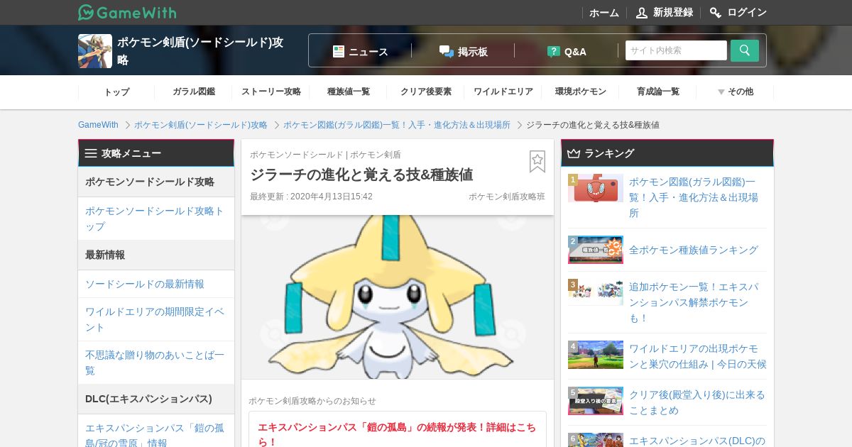Image resolution: width=852 pixels, height=447 pixels.
Task: Open the ガラル図鑑 navigation tab
Action: (194, 92)
